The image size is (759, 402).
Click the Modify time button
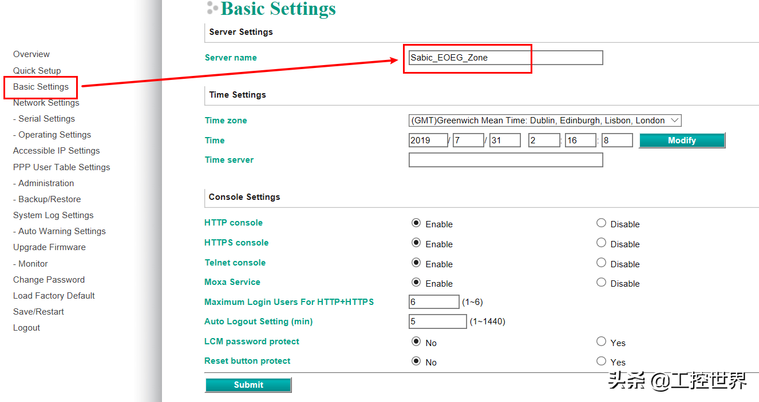[682, 140]
